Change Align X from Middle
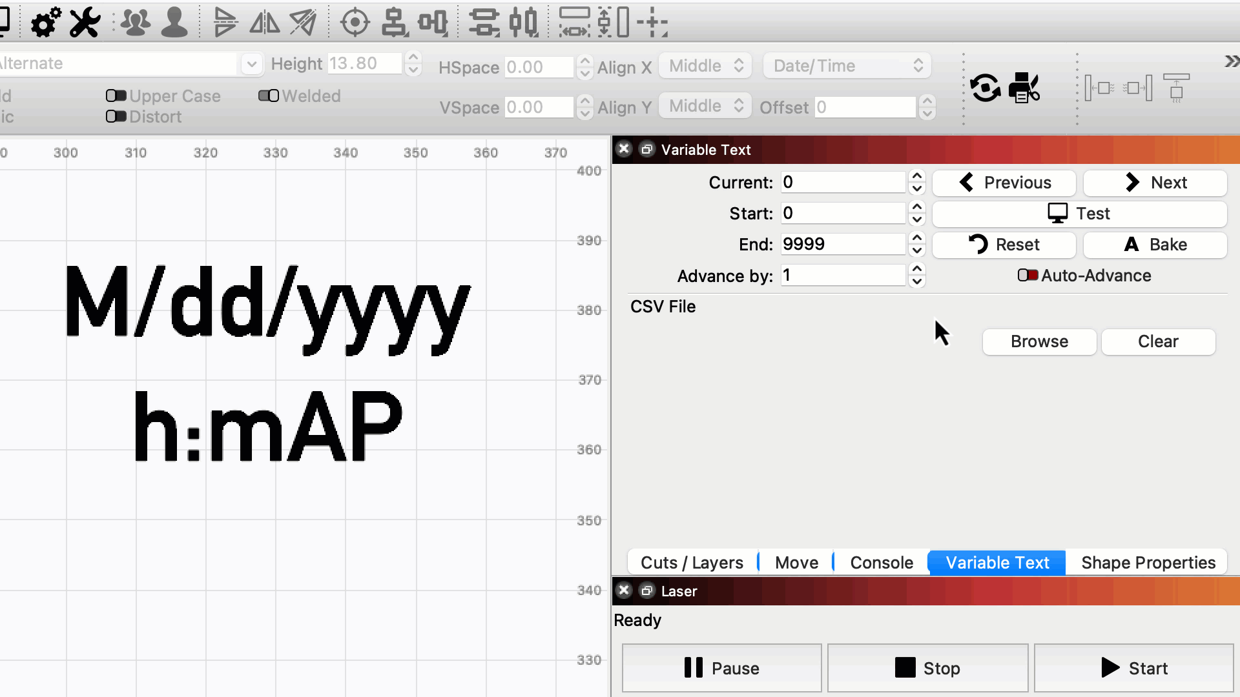This screenshot has height=697, width=1240. [x=705, y=65]
